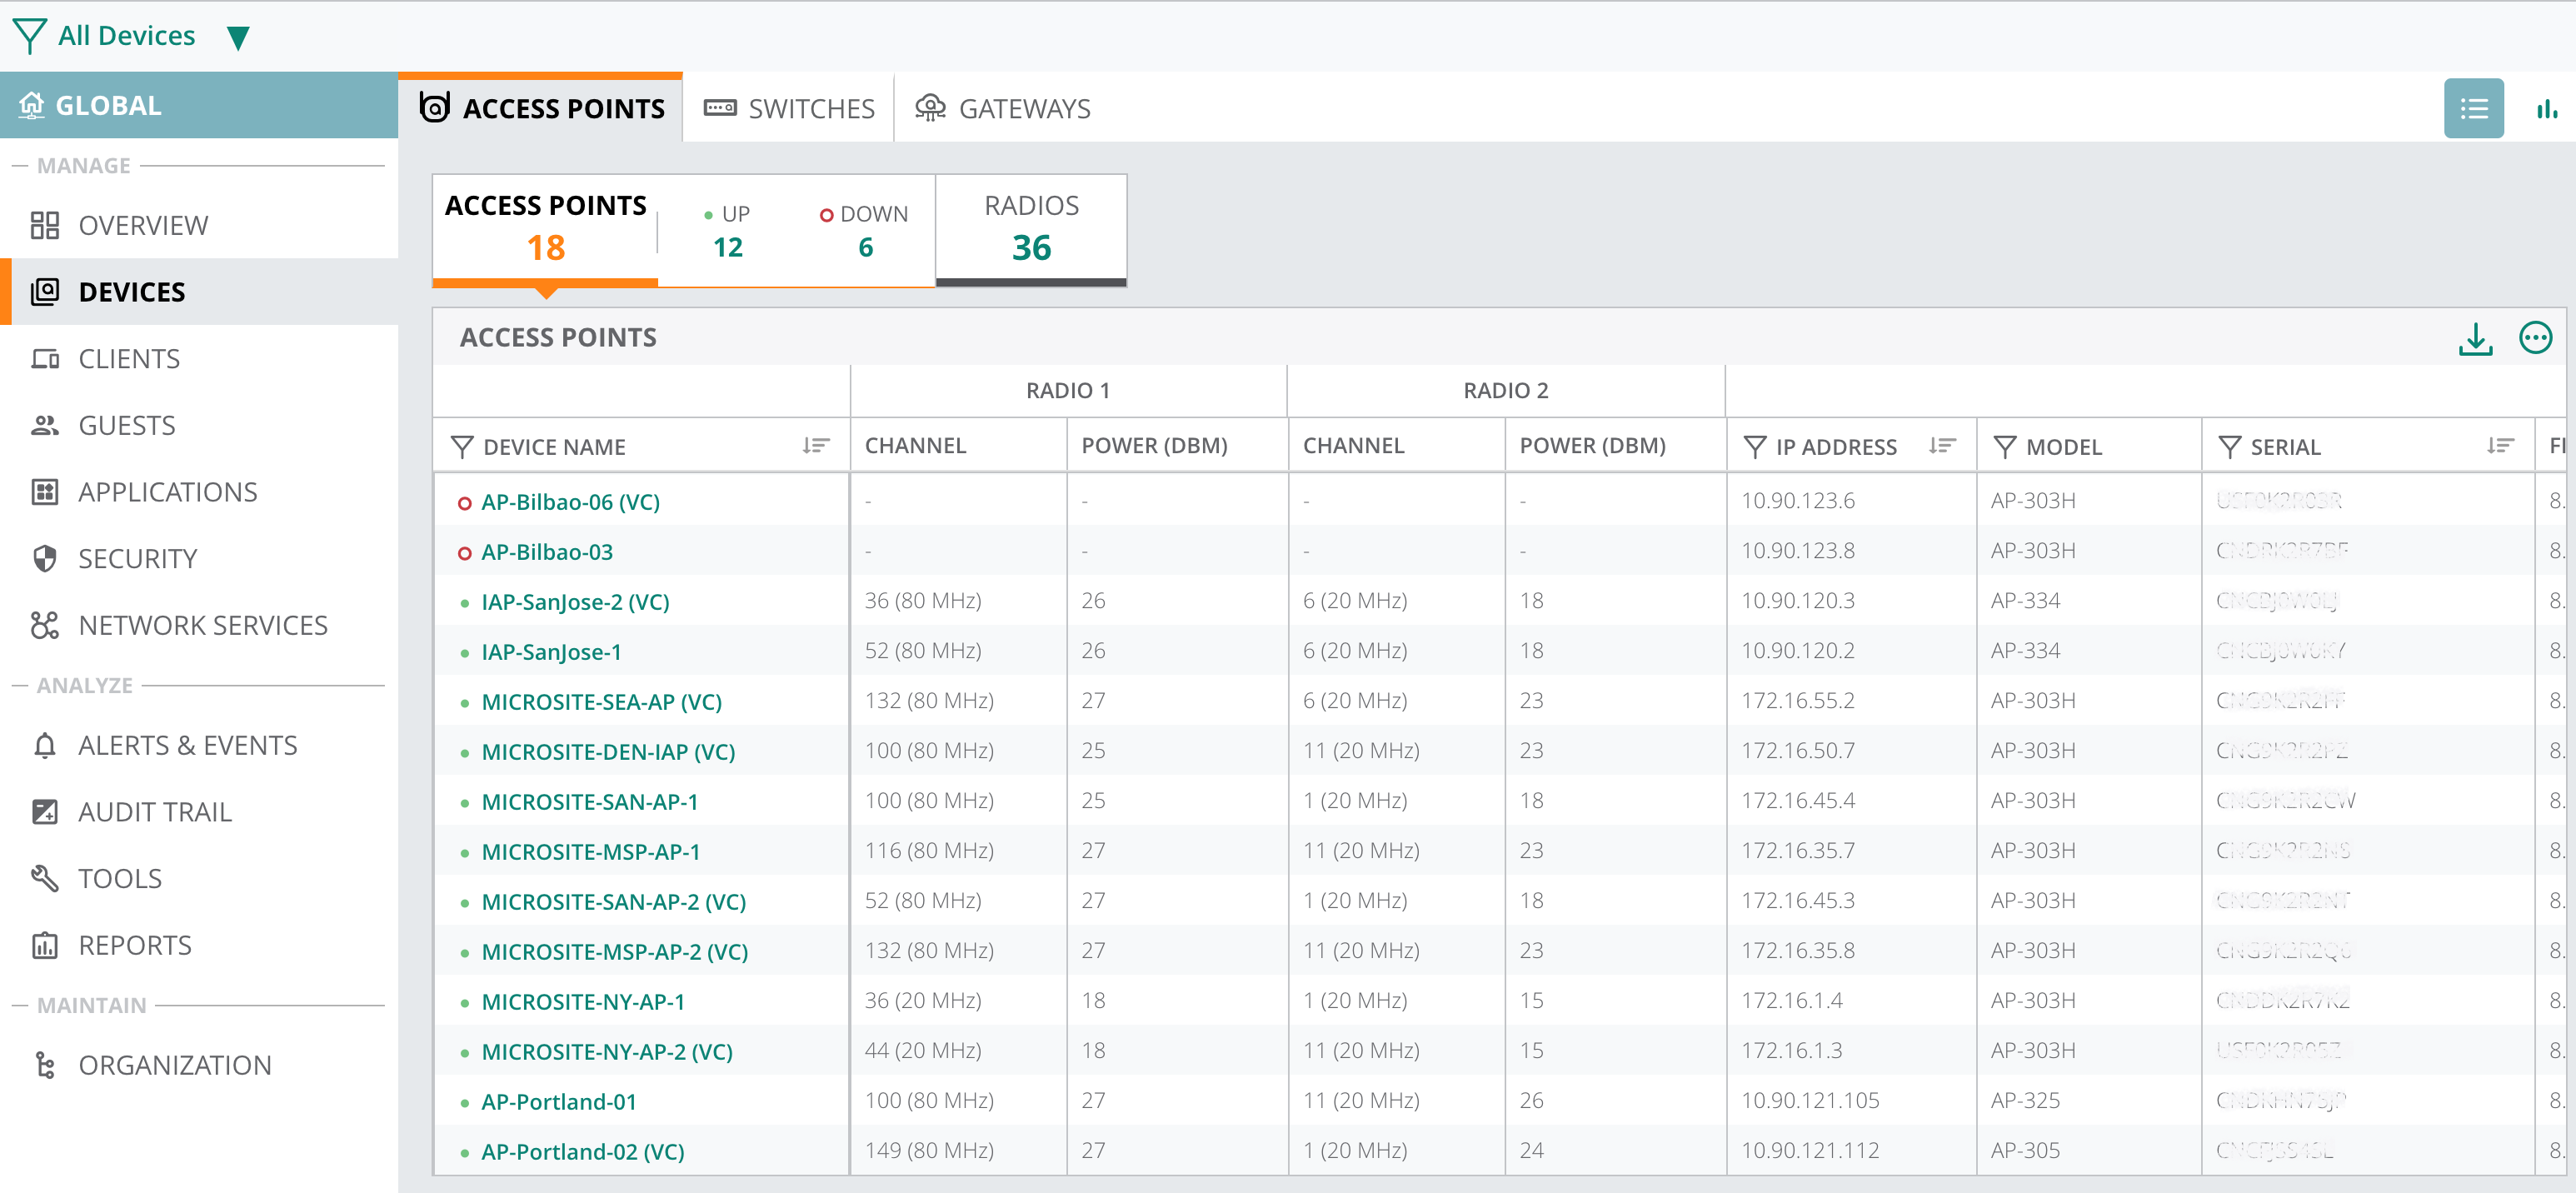This screenshot has height=1193, width=2576.
Task: Sort the Serial column
Action: tap(2501, 446)
